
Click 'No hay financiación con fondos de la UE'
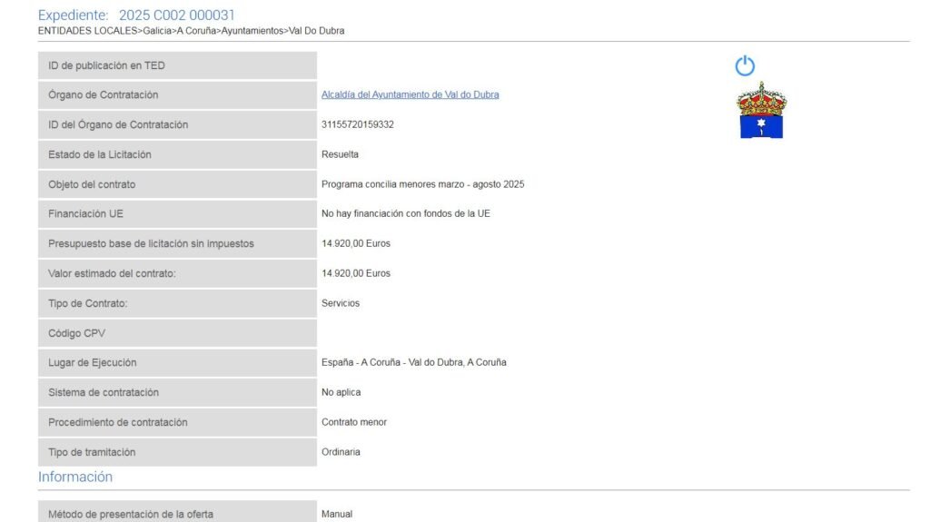pos(406,213)
